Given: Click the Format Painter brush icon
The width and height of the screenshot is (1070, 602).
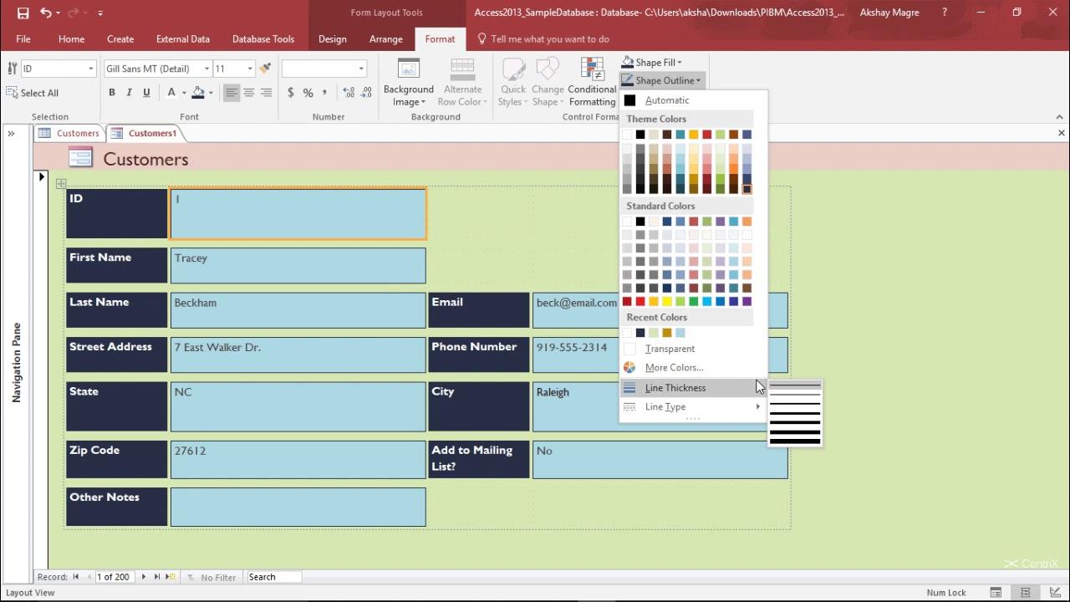Looking at the screenshot, I should (265, 69).
